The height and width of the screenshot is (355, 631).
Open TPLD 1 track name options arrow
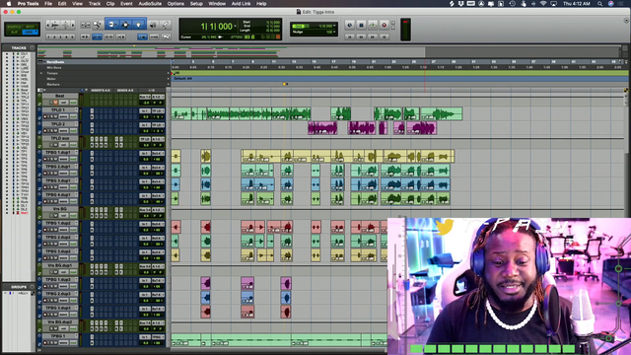coord(76,109)
